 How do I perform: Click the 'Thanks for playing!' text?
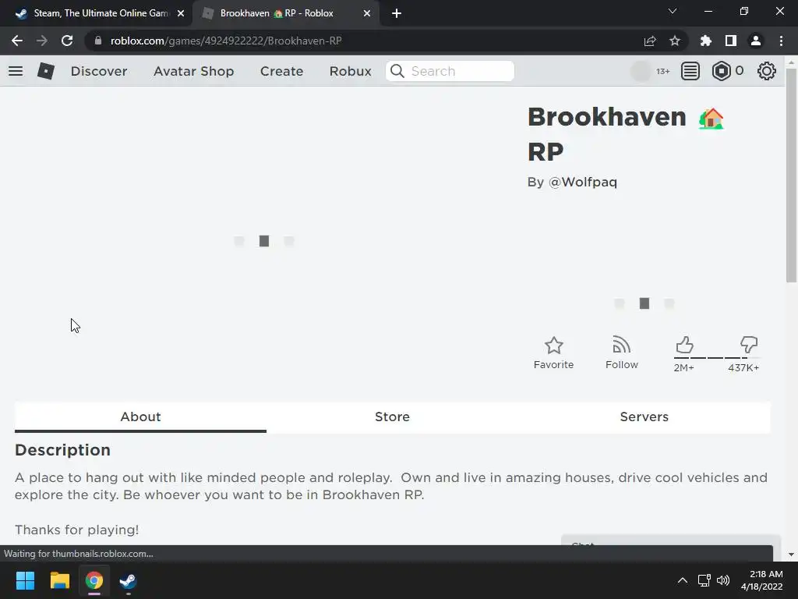(x=77, y=530)
